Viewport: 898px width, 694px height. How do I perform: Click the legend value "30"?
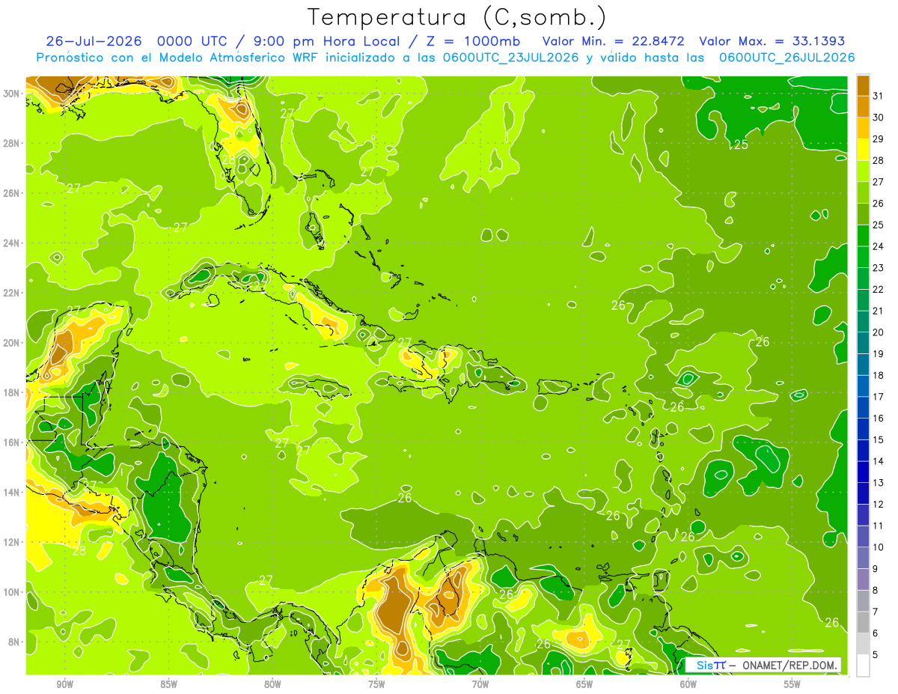point(879,118)
